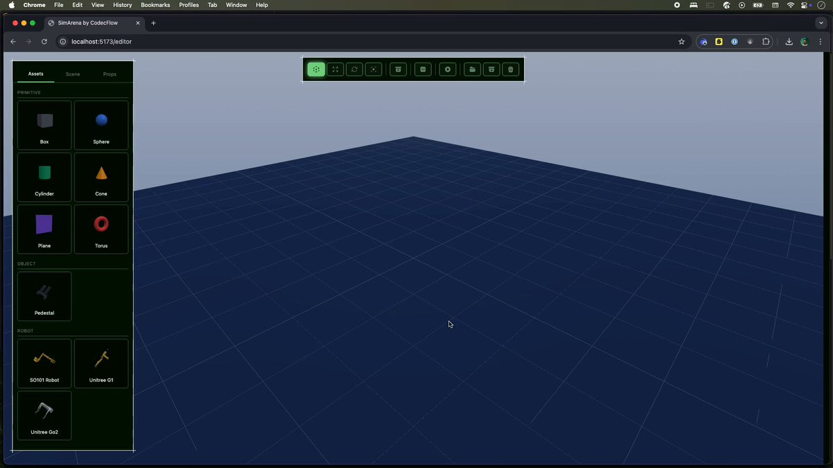
Task: Toggle the split panel layout icon
Action: tap(423, 69)
